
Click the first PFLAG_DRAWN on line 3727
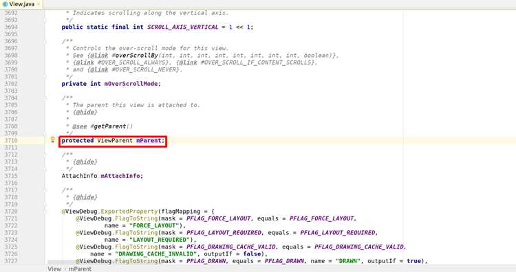click(x=206, y=261)
